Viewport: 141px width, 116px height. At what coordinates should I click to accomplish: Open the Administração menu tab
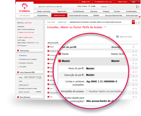pyautogui.click(x=59, y=15)
